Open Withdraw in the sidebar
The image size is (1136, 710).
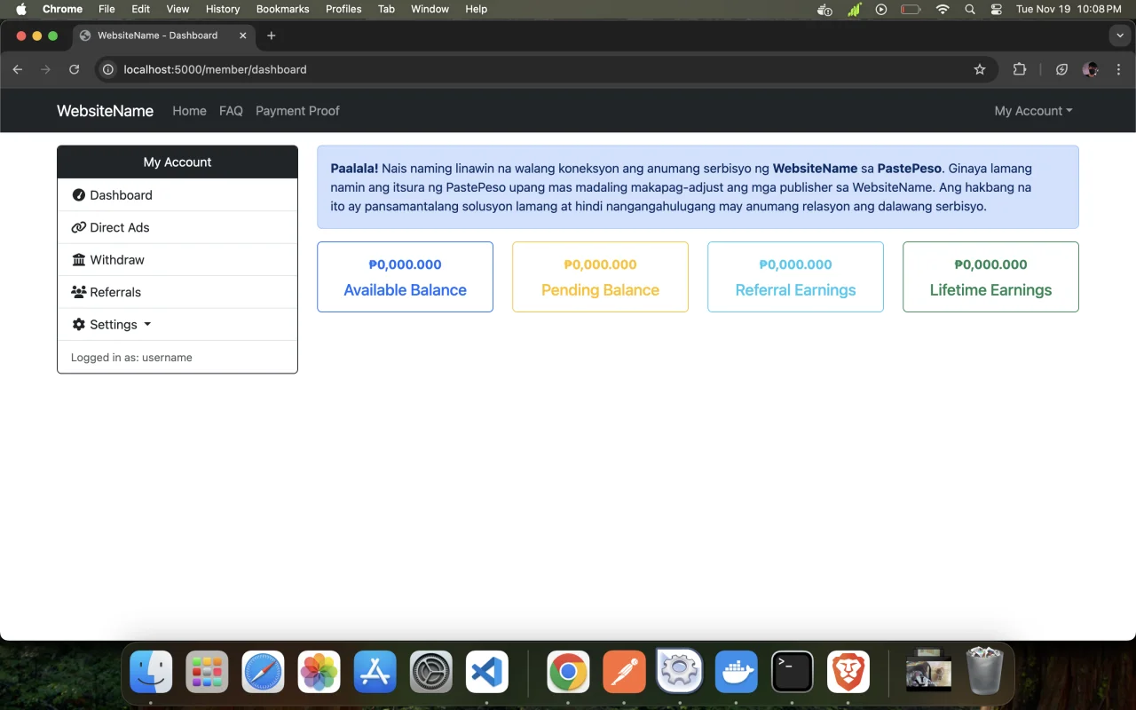point(177,260)
